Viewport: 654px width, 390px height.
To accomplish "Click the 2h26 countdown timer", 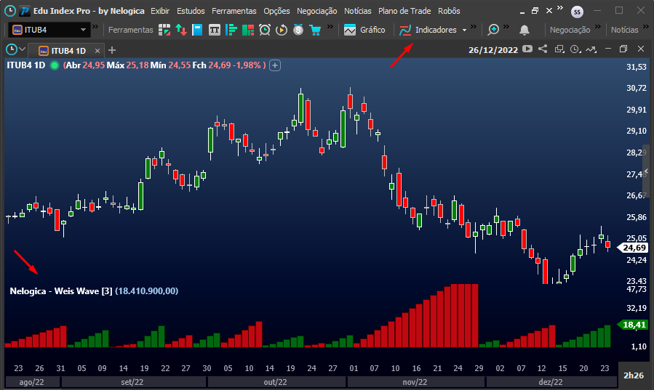I will click(633, 375).
